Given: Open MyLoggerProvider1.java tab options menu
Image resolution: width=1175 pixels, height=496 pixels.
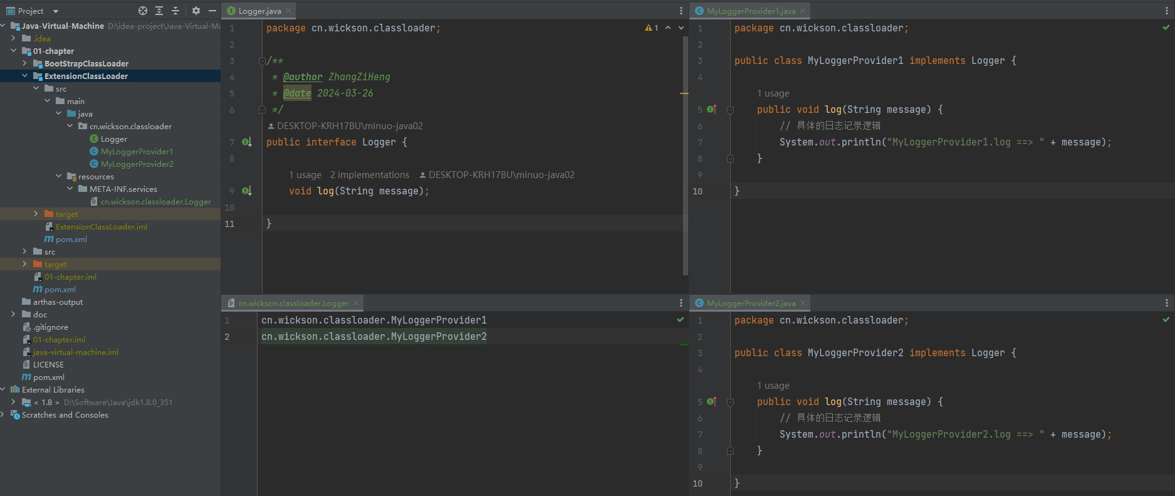Looking at the screenshot, I should [x=1166, y=11].
